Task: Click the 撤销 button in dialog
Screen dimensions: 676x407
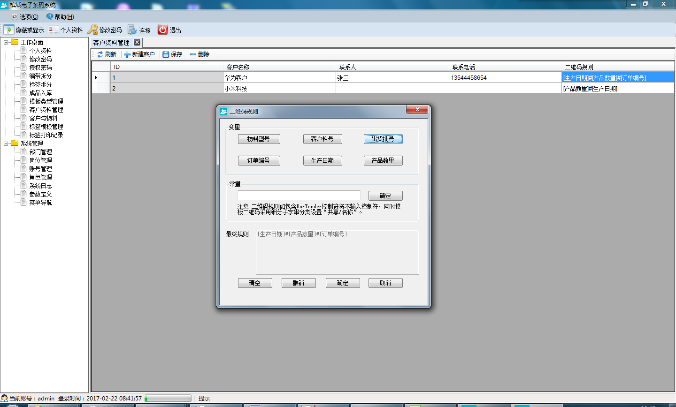Action: (x=299, y=283)
